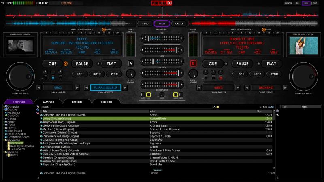Click Channel B video preview thumbnail
The image size is (324, 182).
[303, 46]
